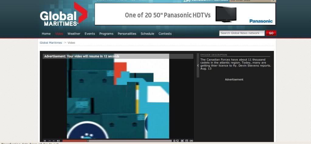Screen dimensions: 311x144
Task: Open the Personalities menu item
Action: click(127, 34)
